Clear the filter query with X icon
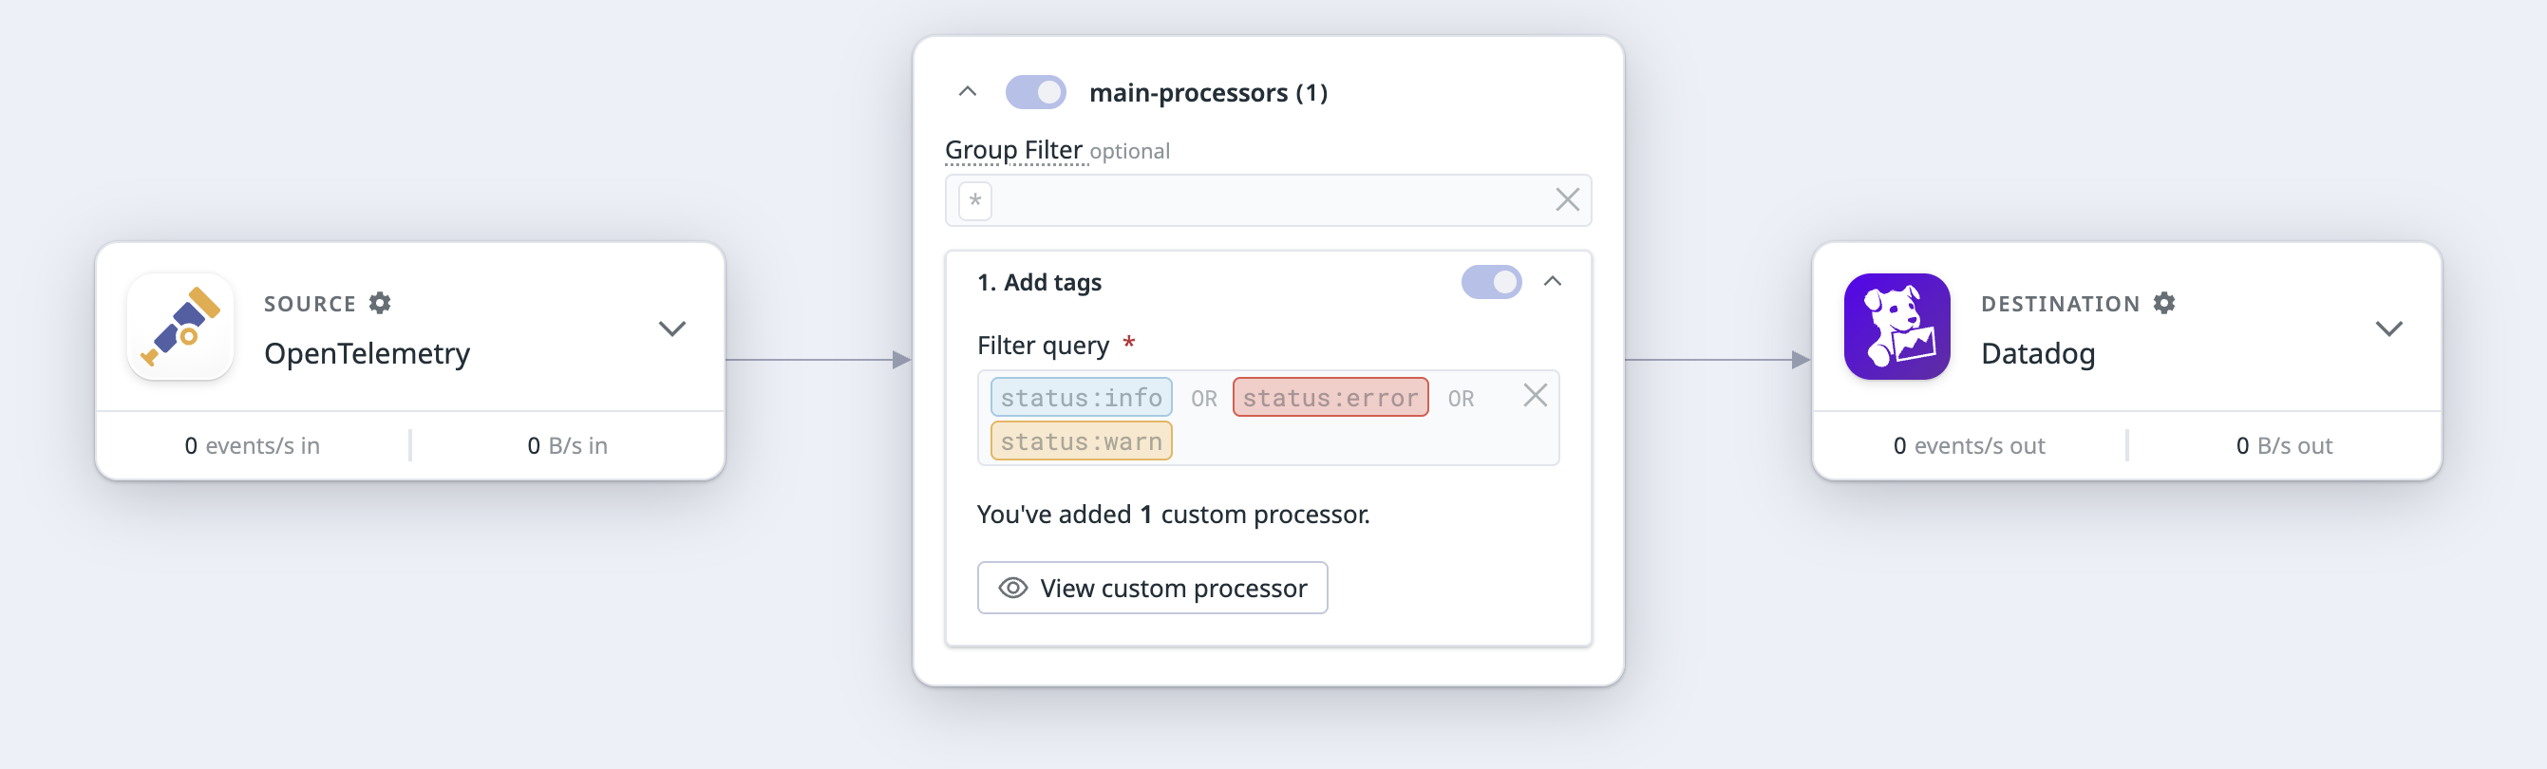Image resolution: width=2547 pixels, height=769 pixels. (x=1535, y=396)
